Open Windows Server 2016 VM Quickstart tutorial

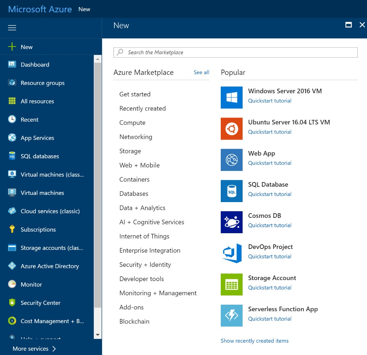click(x=269, y=101)
